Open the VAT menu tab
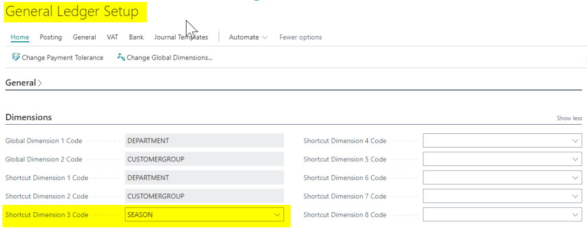The height and width of the screenshot is (238, 587). click(112, 37)
